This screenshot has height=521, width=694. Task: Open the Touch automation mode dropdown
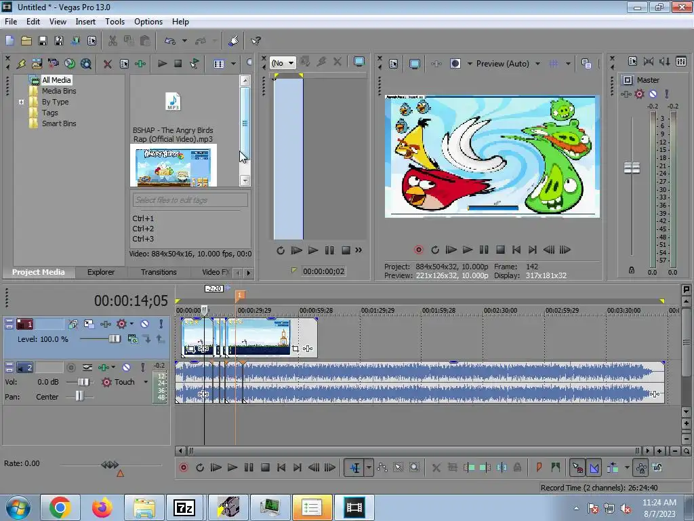146,382
